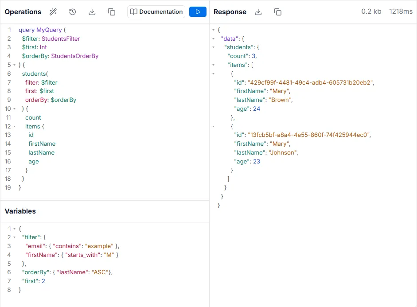Open the operations history icon

pos(73,12)
